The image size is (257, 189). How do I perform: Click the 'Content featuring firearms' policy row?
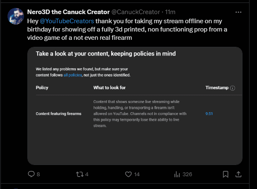click(59, 114)
